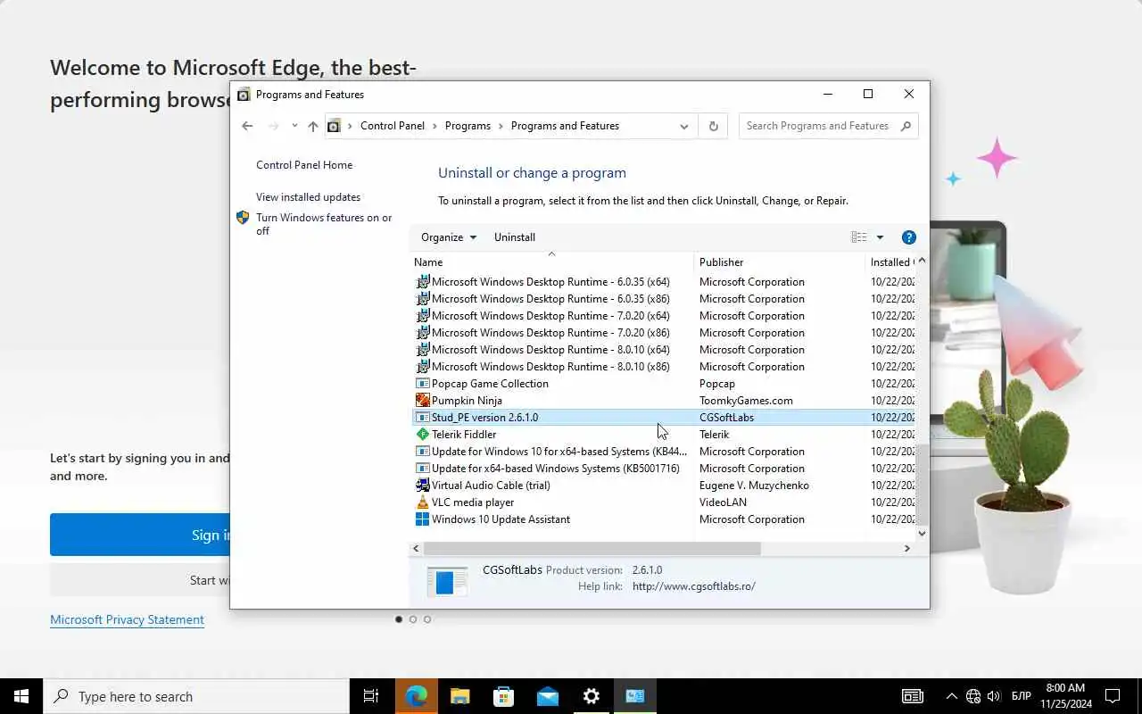Click the Windows Start button

(21, 696)
